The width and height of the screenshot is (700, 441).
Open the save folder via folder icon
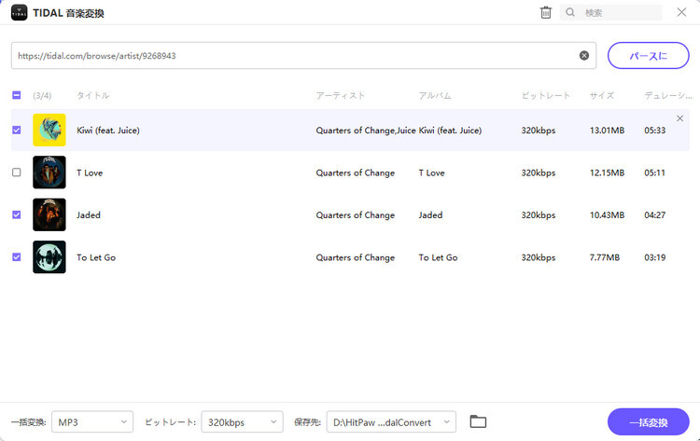[x=478, y=421]
